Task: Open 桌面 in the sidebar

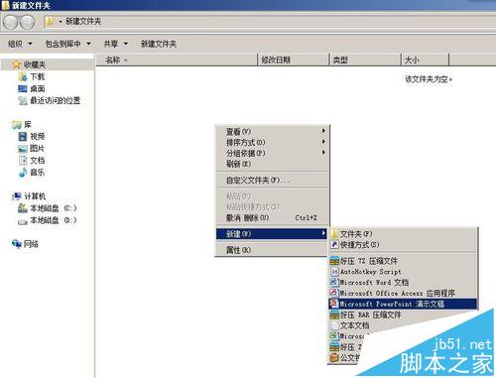Action: 32,88
